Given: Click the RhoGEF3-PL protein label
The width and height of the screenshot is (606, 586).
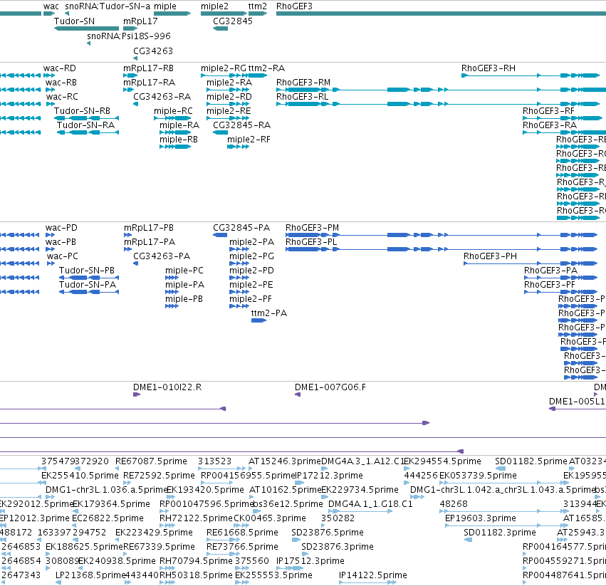Looking at the screenshot, I should click(311, 242).
